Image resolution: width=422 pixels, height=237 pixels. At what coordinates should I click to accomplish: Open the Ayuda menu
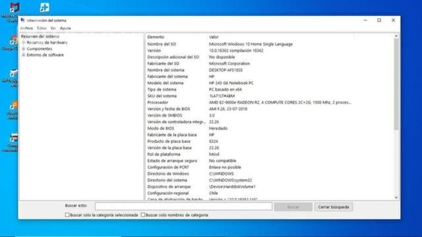pos(65,28)
